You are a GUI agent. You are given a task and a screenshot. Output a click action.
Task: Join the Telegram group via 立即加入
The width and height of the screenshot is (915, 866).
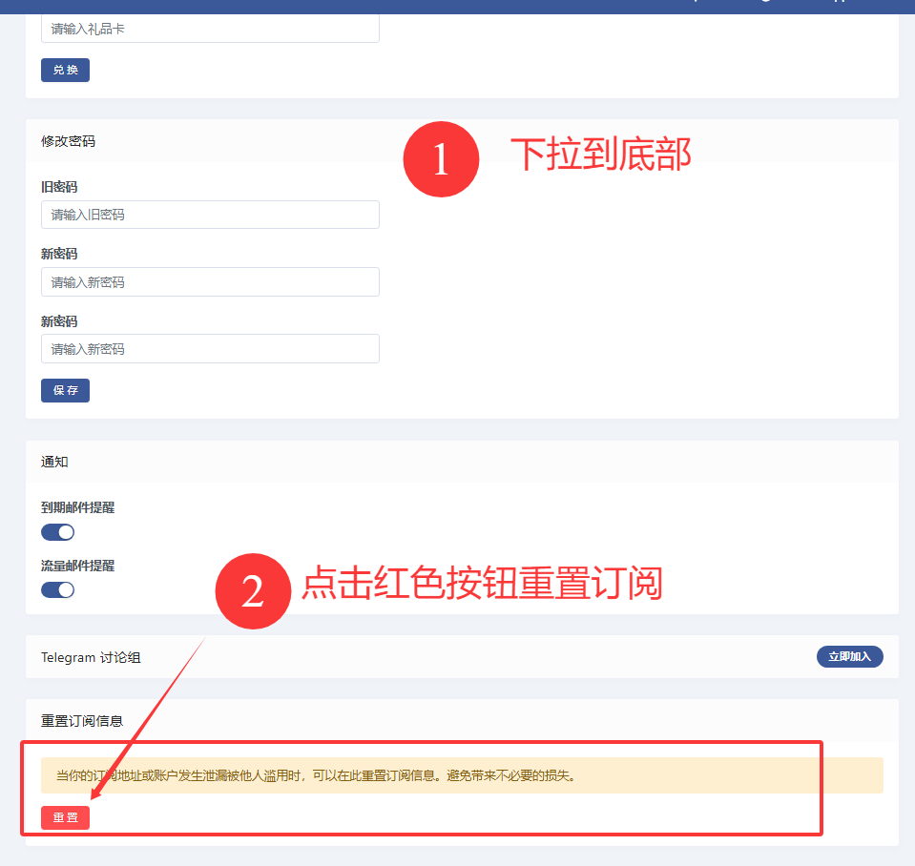coord(849,656)
